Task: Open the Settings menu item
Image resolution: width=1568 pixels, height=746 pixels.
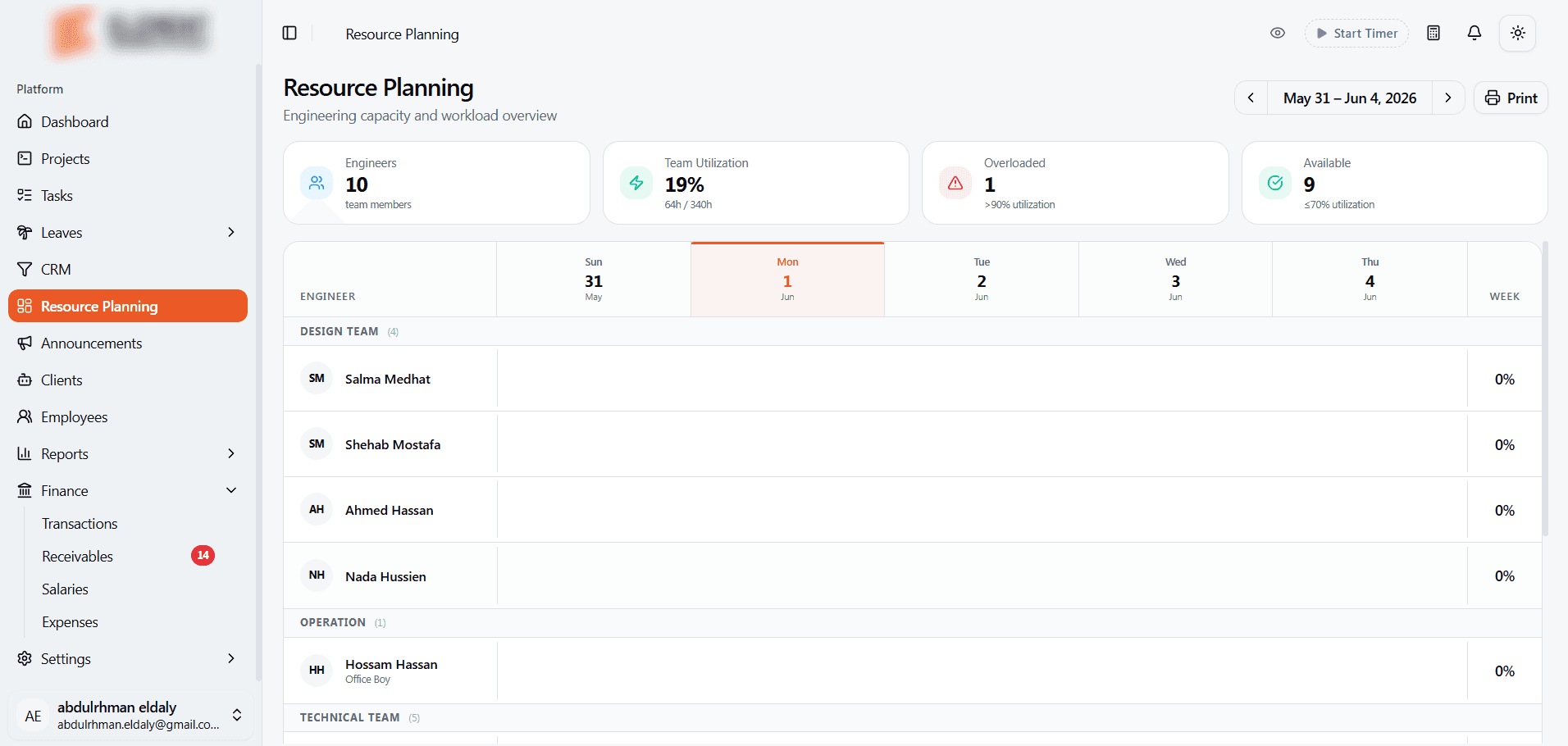Action: click(128, 659)
